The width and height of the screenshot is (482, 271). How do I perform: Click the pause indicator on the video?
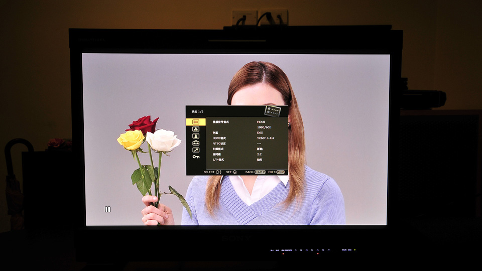point(107,209)
